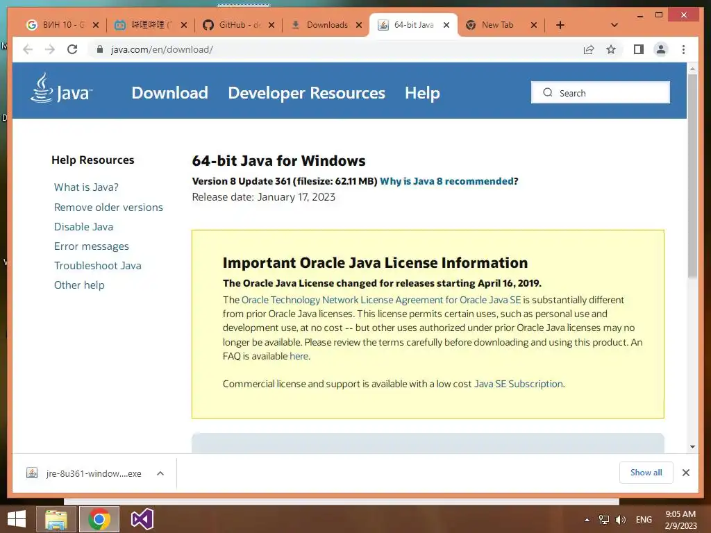Open the Other help link
Screen dimensions: 711x533
79,285
